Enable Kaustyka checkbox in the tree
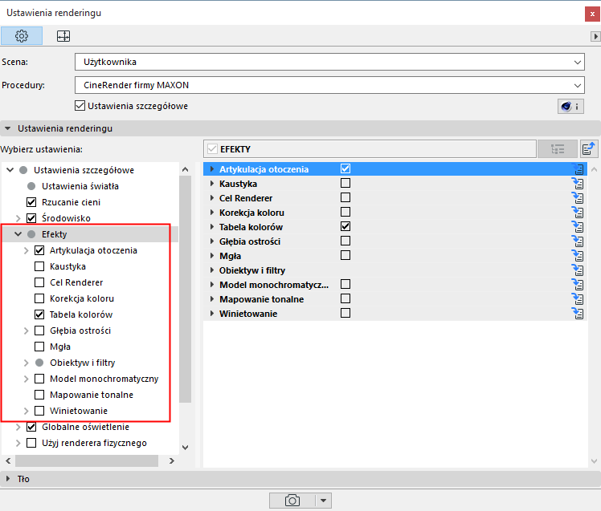 click(39, 266)
